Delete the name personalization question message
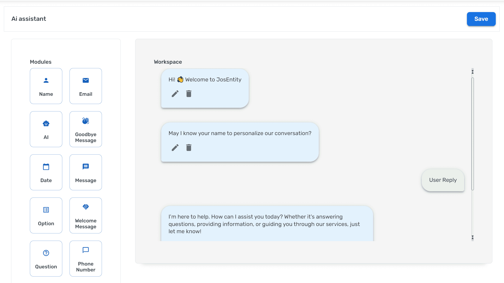Viewport: 504px width, 283px height. click(189, 147)
